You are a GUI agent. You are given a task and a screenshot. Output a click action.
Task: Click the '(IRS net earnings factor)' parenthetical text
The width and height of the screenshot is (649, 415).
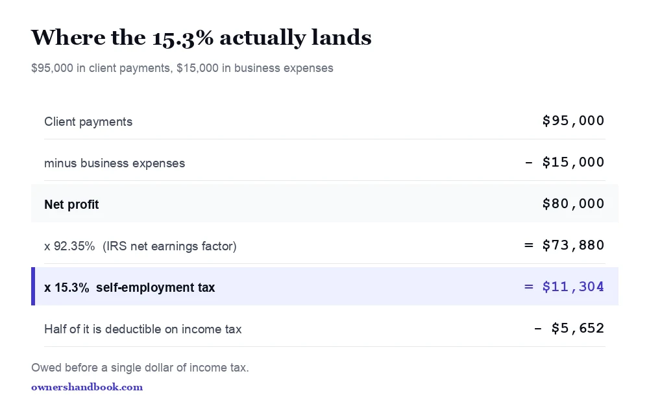(x=169, y=246)
